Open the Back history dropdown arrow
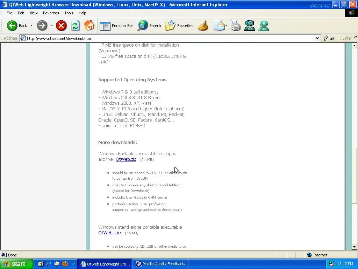The height and width of the screenshot is (269, 358). click(x=31, y=25)
